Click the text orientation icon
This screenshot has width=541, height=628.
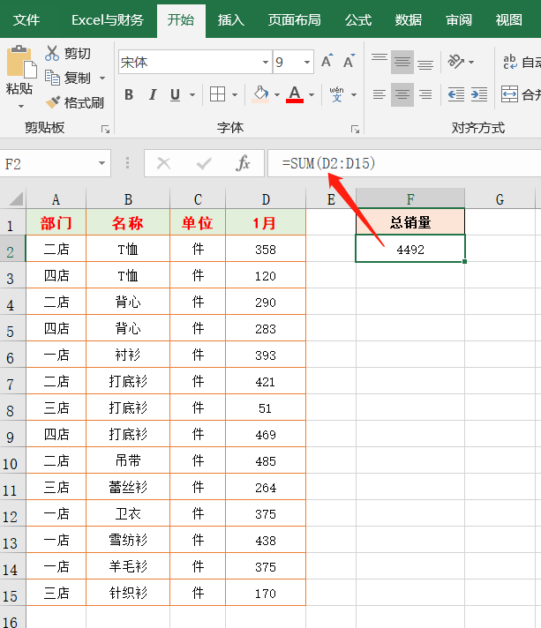click(x=456, y=62)
